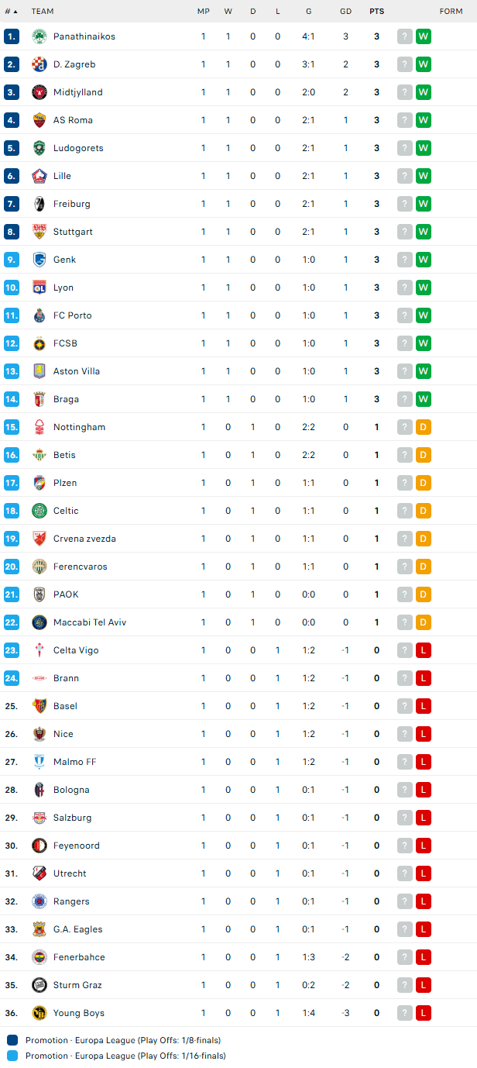Click the Feyenoord team crest
The height and width of the screenshot is (1068, 477).
coord(39,846)
